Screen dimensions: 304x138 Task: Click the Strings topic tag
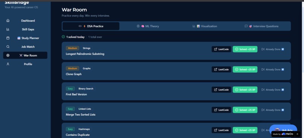(86, 48)
